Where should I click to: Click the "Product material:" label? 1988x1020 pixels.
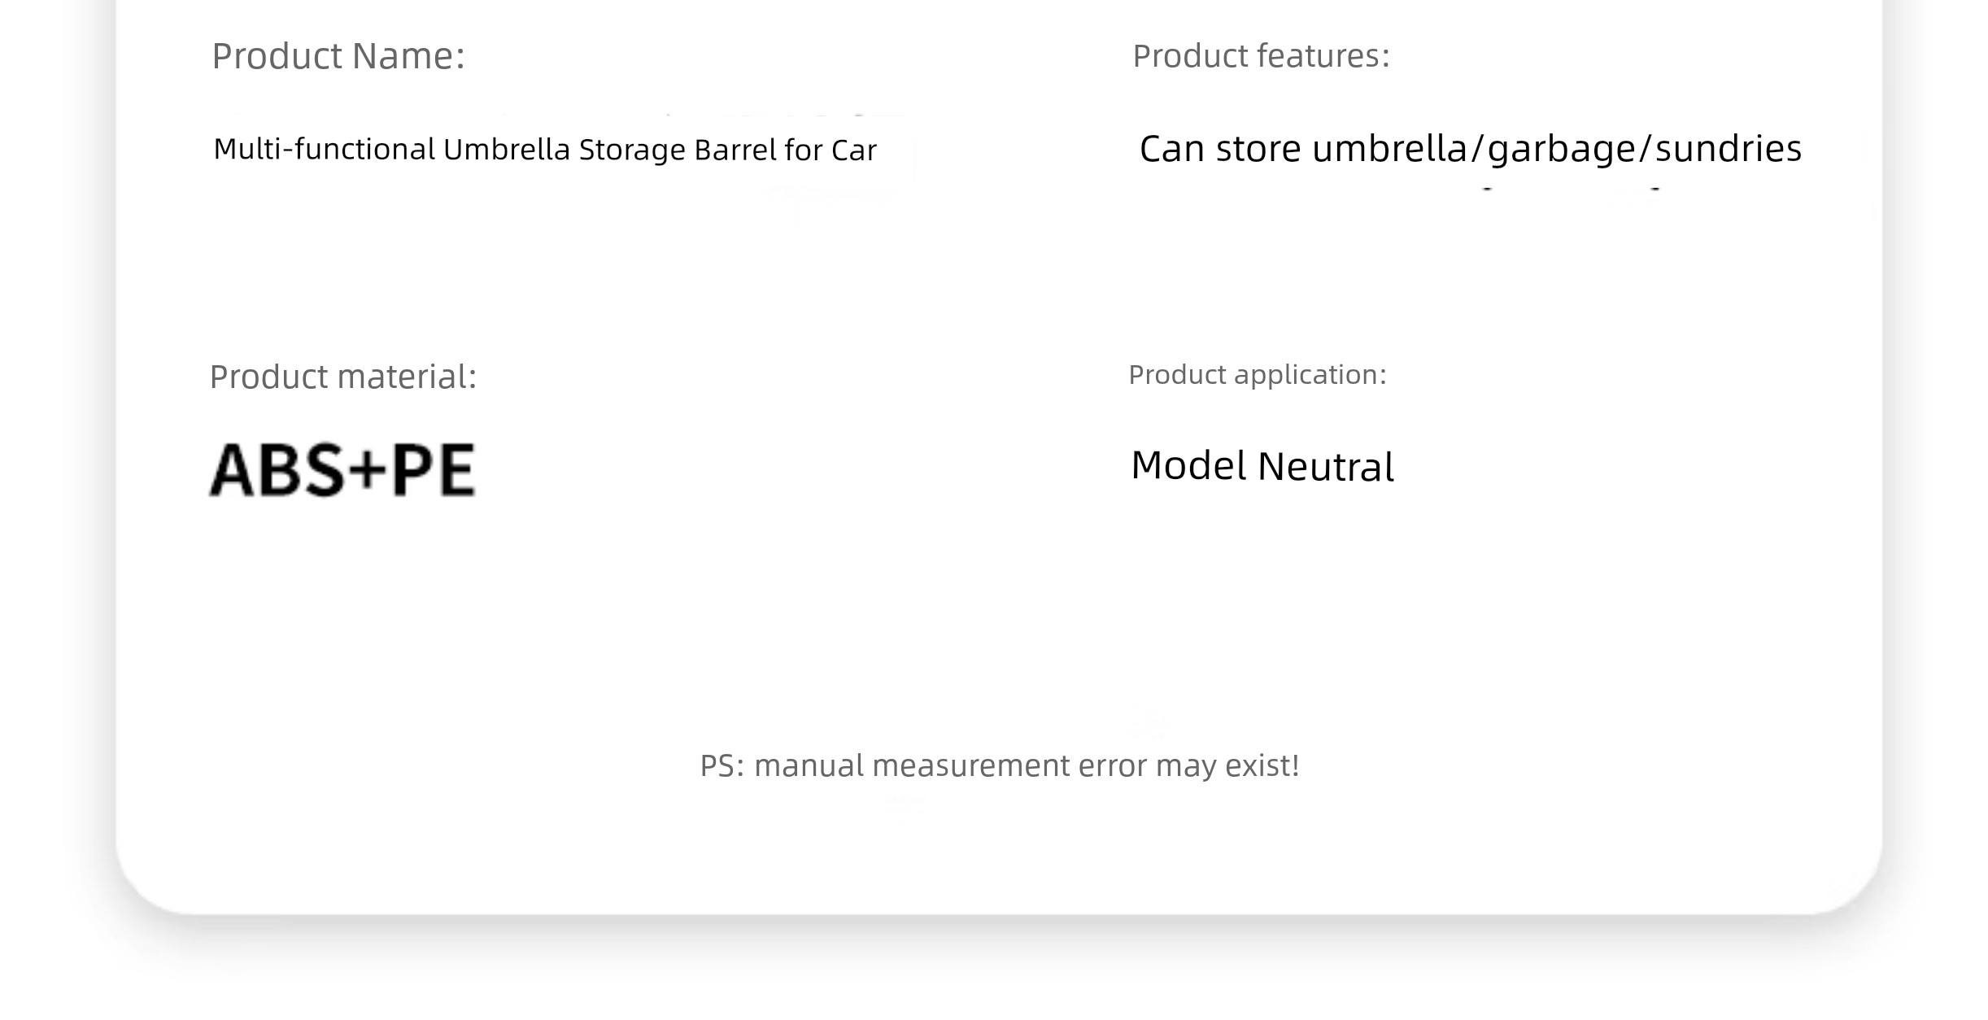coord(343,377)
